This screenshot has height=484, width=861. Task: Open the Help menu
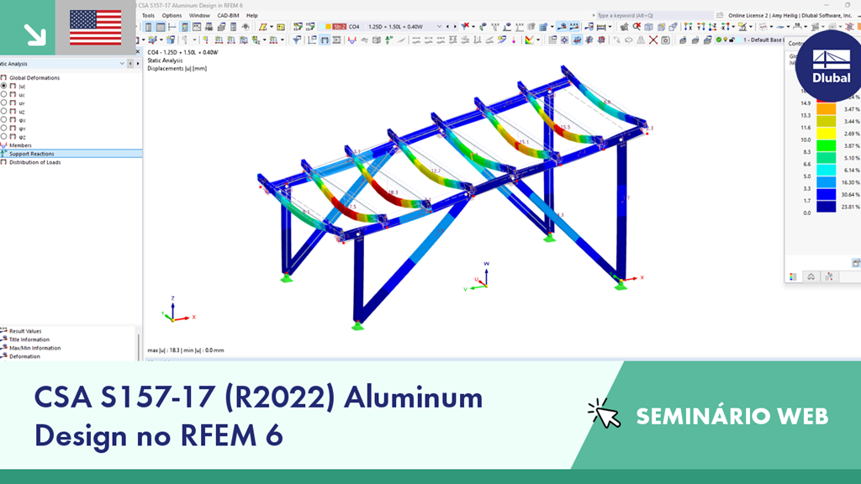[x=252, y=15]
